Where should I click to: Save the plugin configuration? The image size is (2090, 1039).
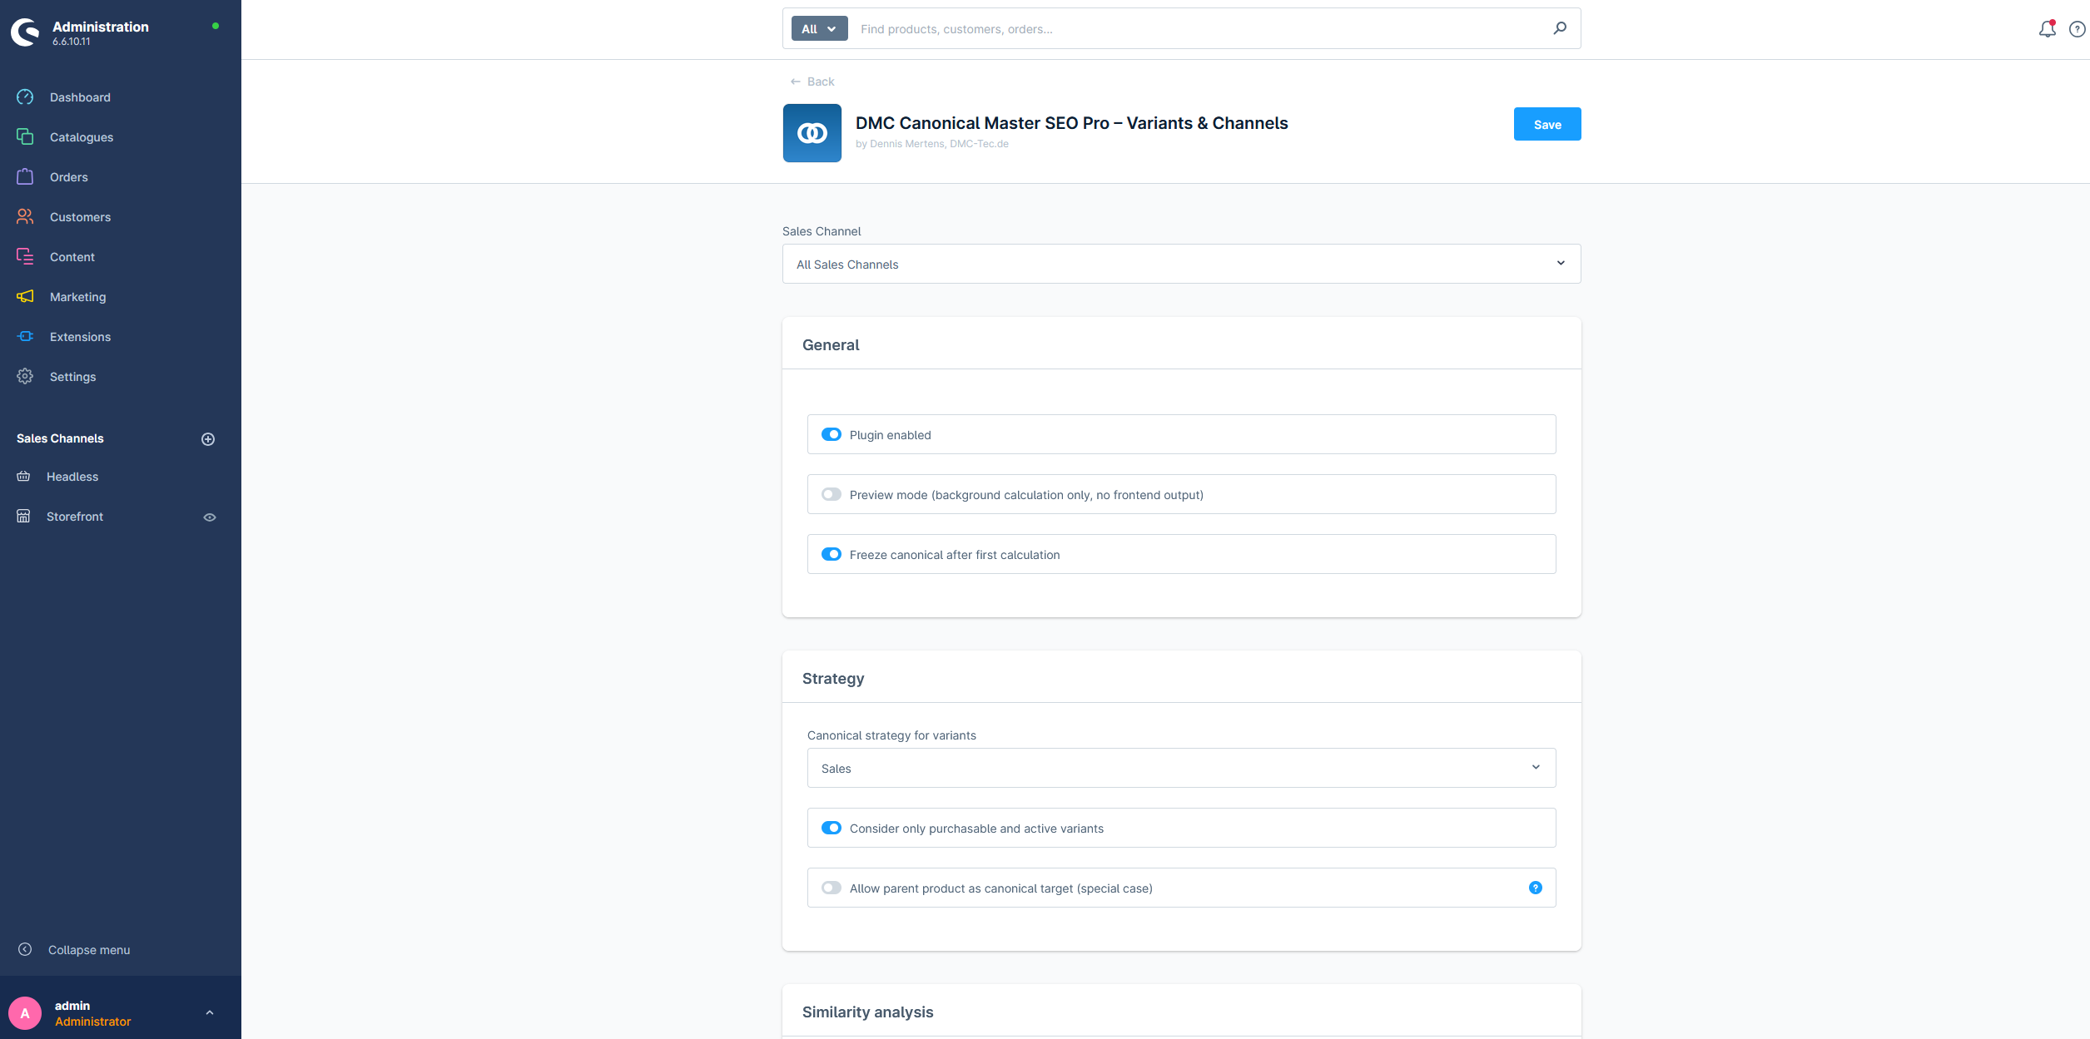coord(1547,125)
